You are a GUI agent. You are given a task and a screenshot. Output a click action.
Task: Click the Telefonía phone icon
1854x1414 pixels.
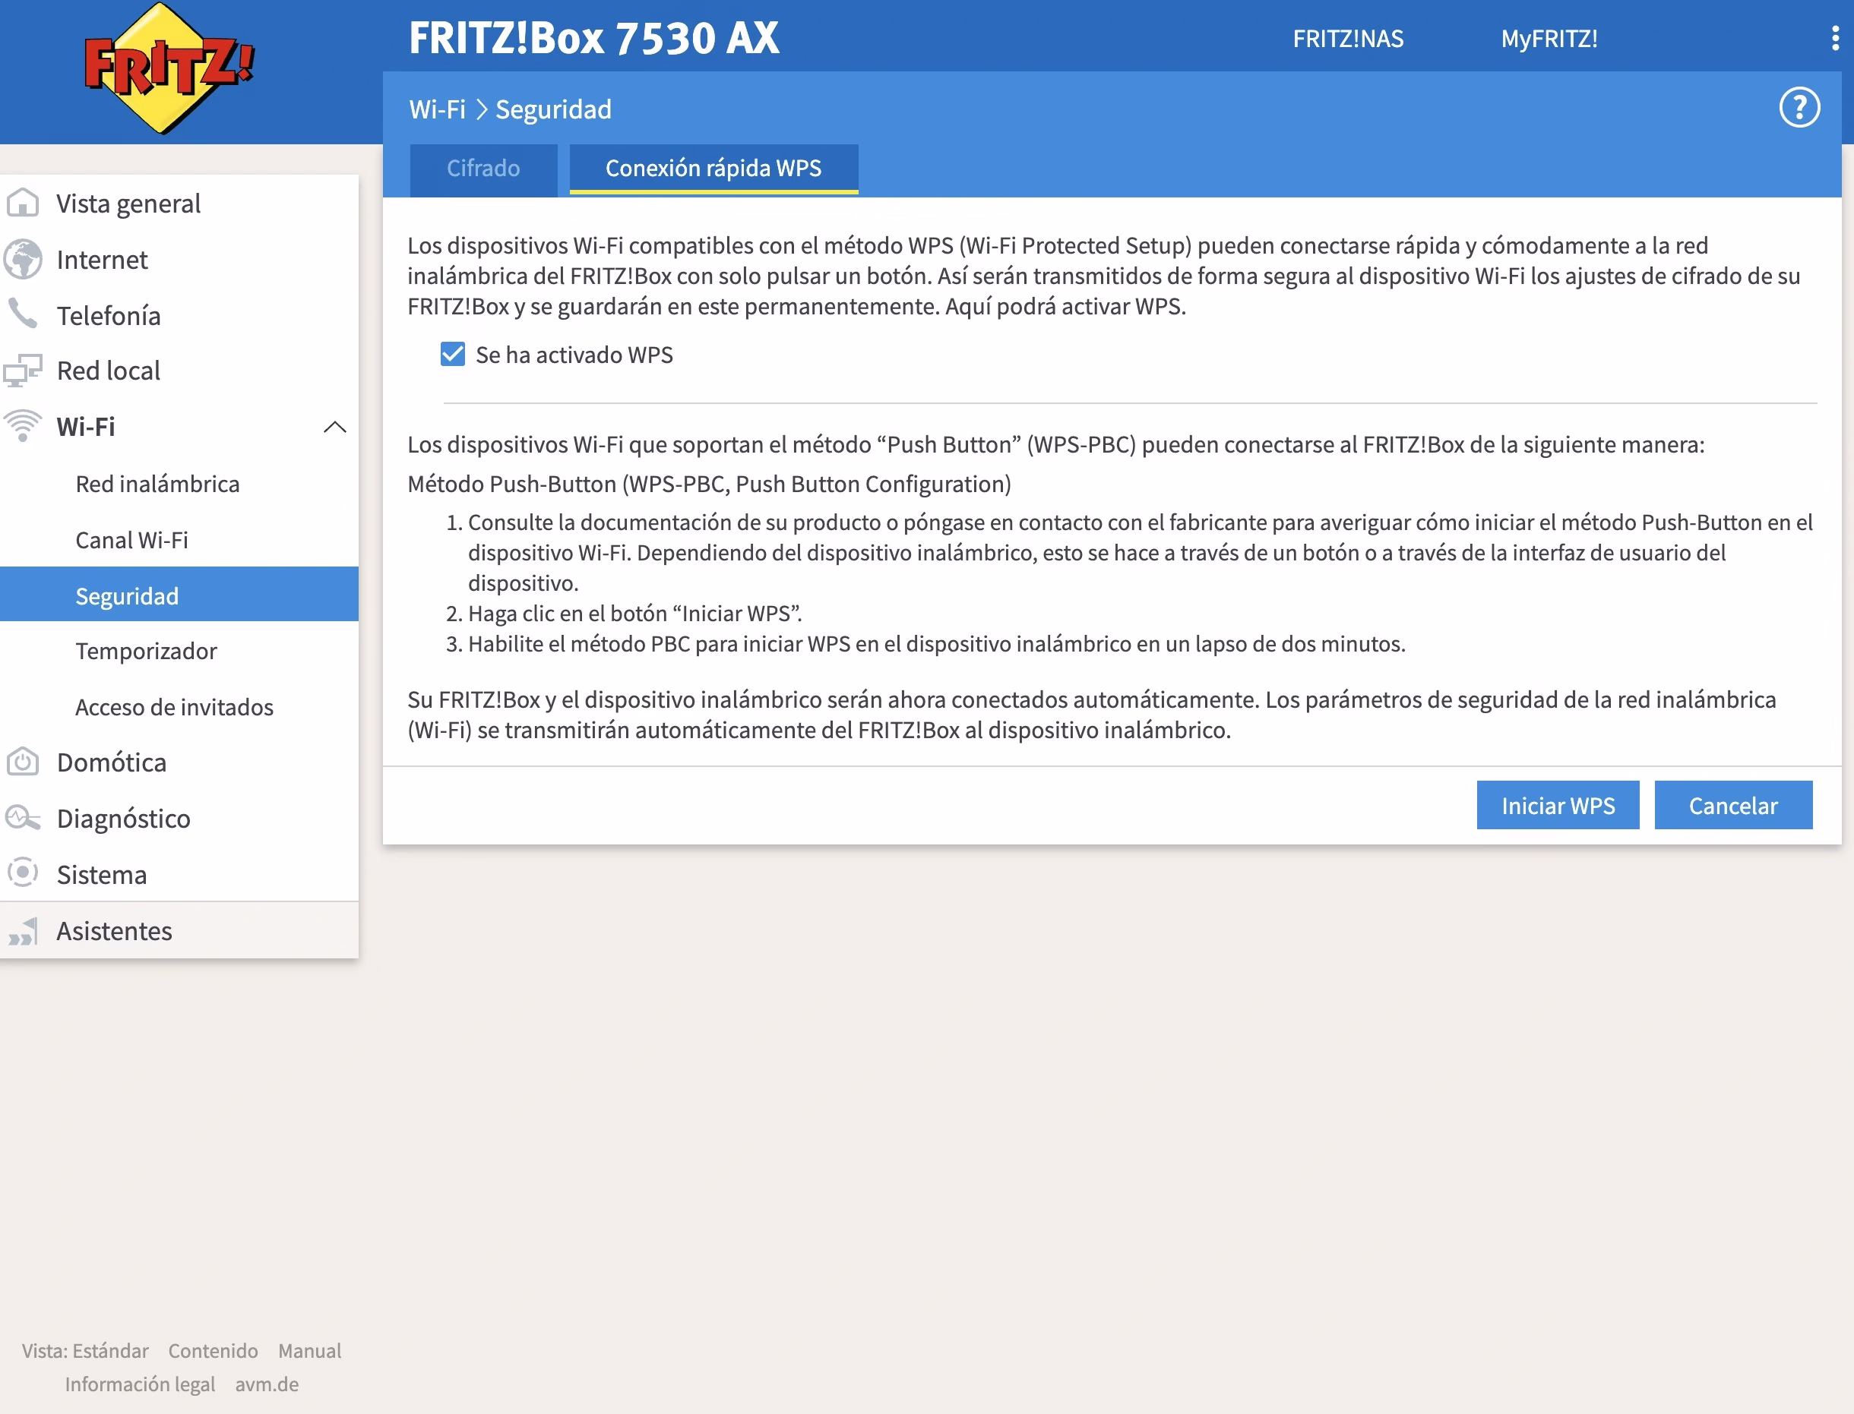click(23, 314)
